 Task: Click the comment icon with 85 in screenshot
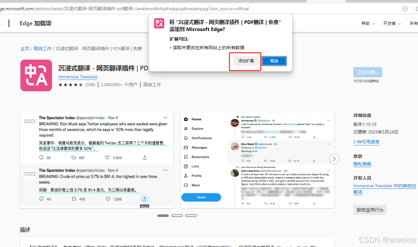(x=41, y=158)
